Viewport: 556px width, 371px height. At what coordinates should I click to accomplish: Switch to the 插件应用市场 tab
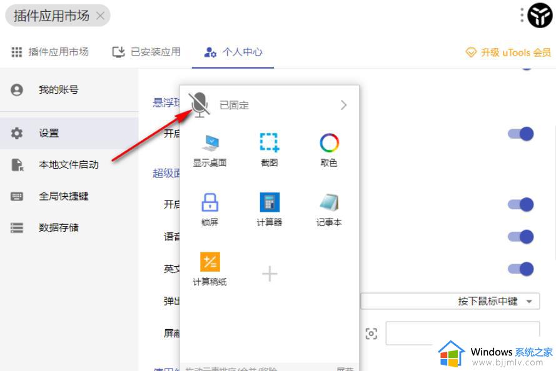click(50, 52)
